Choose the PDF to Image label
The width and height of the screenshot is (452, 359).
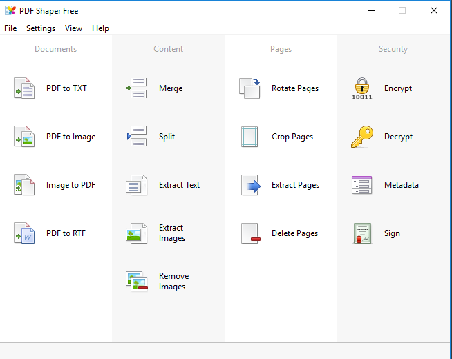tap(71, 137)
